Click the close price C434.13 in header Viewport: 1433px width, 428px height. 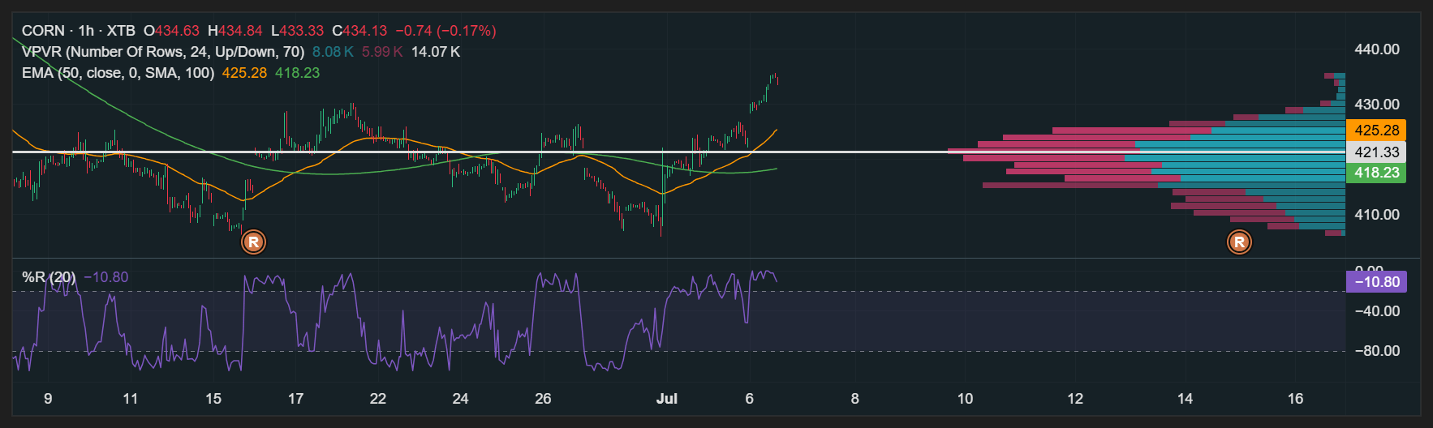click(x=359, y=31)
